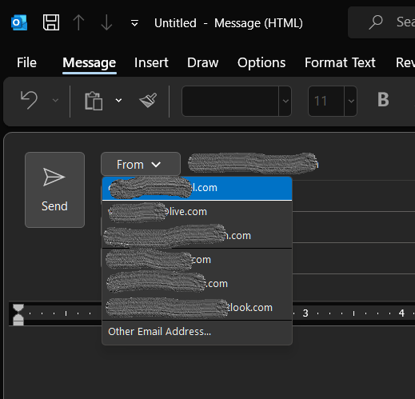The width and height of the screenshot is (415, 399).
Task: Click the Paste clipboard icon
Action: click(x=94, y=101)
